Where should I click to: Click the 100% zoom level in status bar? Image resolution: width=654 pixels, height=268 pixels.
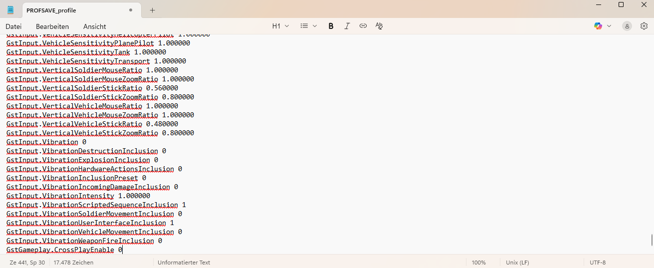coord(478,263)
